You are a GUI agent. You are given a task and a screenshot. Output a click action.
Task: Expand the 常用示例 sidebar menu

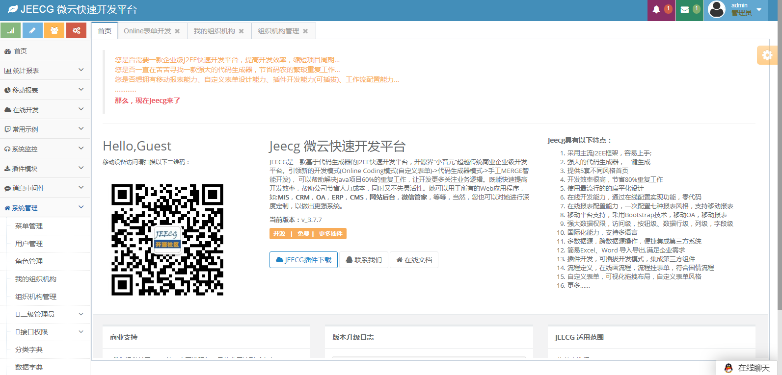tap(45, 129)
